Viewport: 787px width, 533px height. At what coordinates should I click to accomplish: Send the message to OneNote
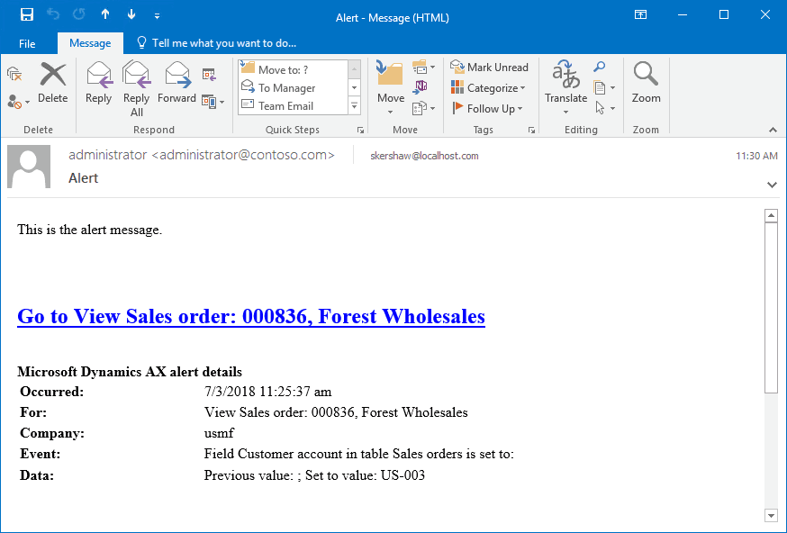[420, 86]
